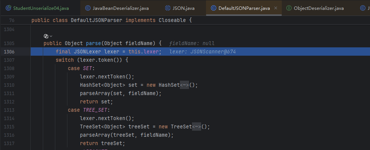Viewport: 370px width, 150px height.
Task: Click the partially visible last tab icon
Action: pyautogui.click(x=363, y=8)
